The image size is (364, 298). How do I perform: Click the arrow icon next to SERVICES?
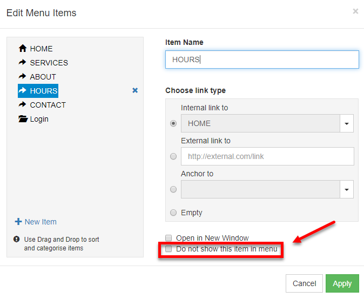[23, 63]
